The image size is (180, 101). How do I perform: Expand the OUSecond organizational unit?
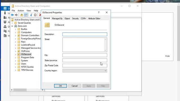pos(15,54)
